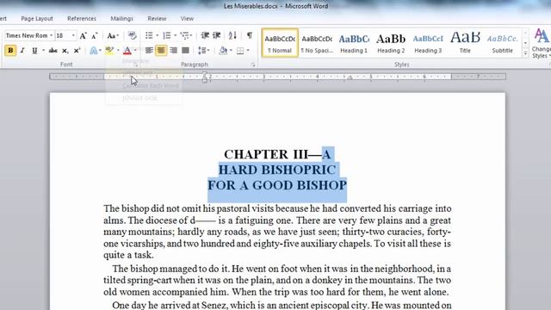Open the font size dropdown
Screen dimensions: 551x310
pos(73,35)
